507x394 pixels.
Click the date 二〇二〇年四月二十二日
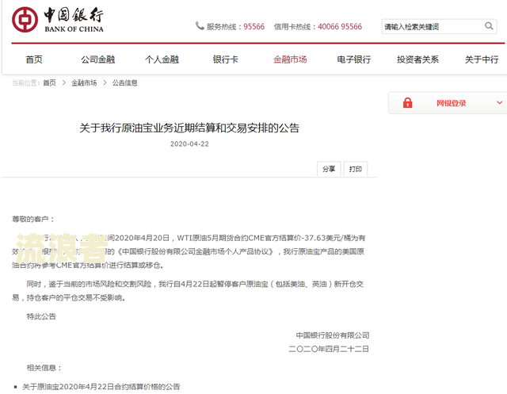click(x=329, y=349)
